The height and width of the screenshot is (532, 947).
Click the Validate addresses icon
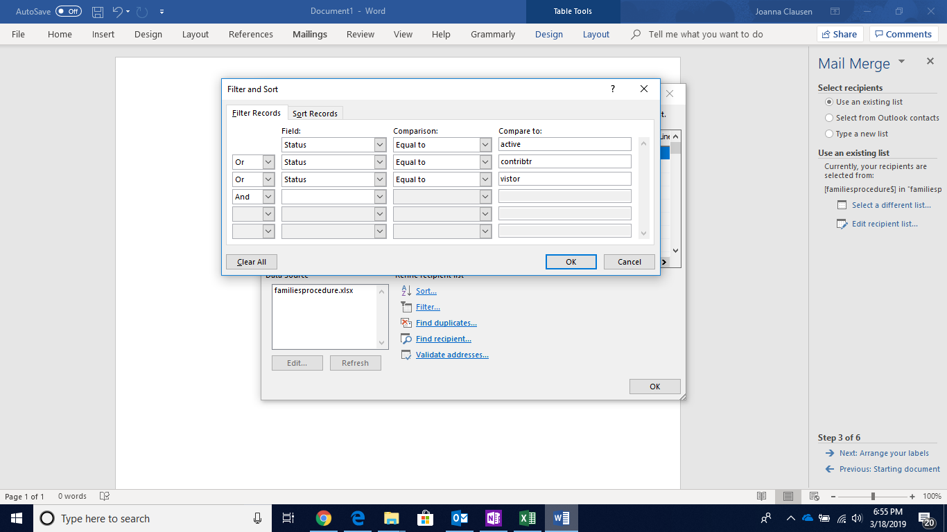coord(407,355)
